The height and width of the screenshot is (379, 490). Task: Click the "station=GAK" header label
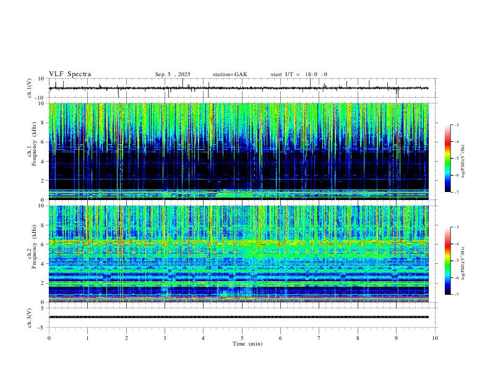(230, 74)
